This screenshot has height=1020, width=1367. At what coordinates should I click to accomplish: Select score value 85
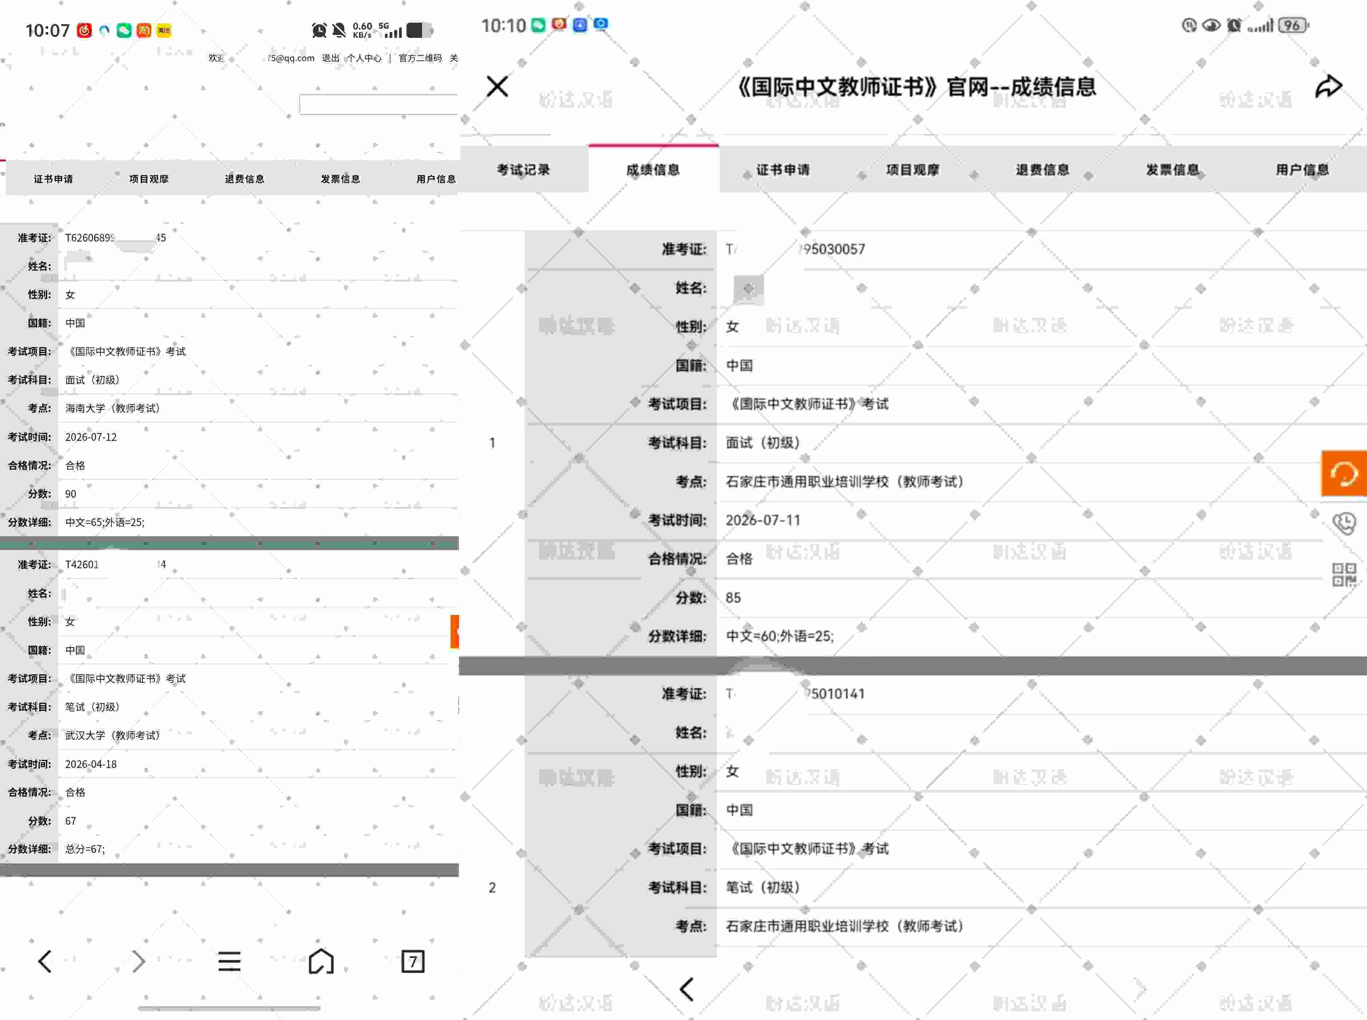(734, 598)
